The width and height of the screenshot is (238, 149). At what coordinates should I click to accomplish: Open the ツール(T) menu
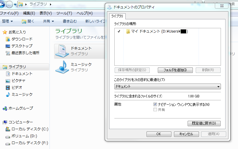[x=64, y=13]
